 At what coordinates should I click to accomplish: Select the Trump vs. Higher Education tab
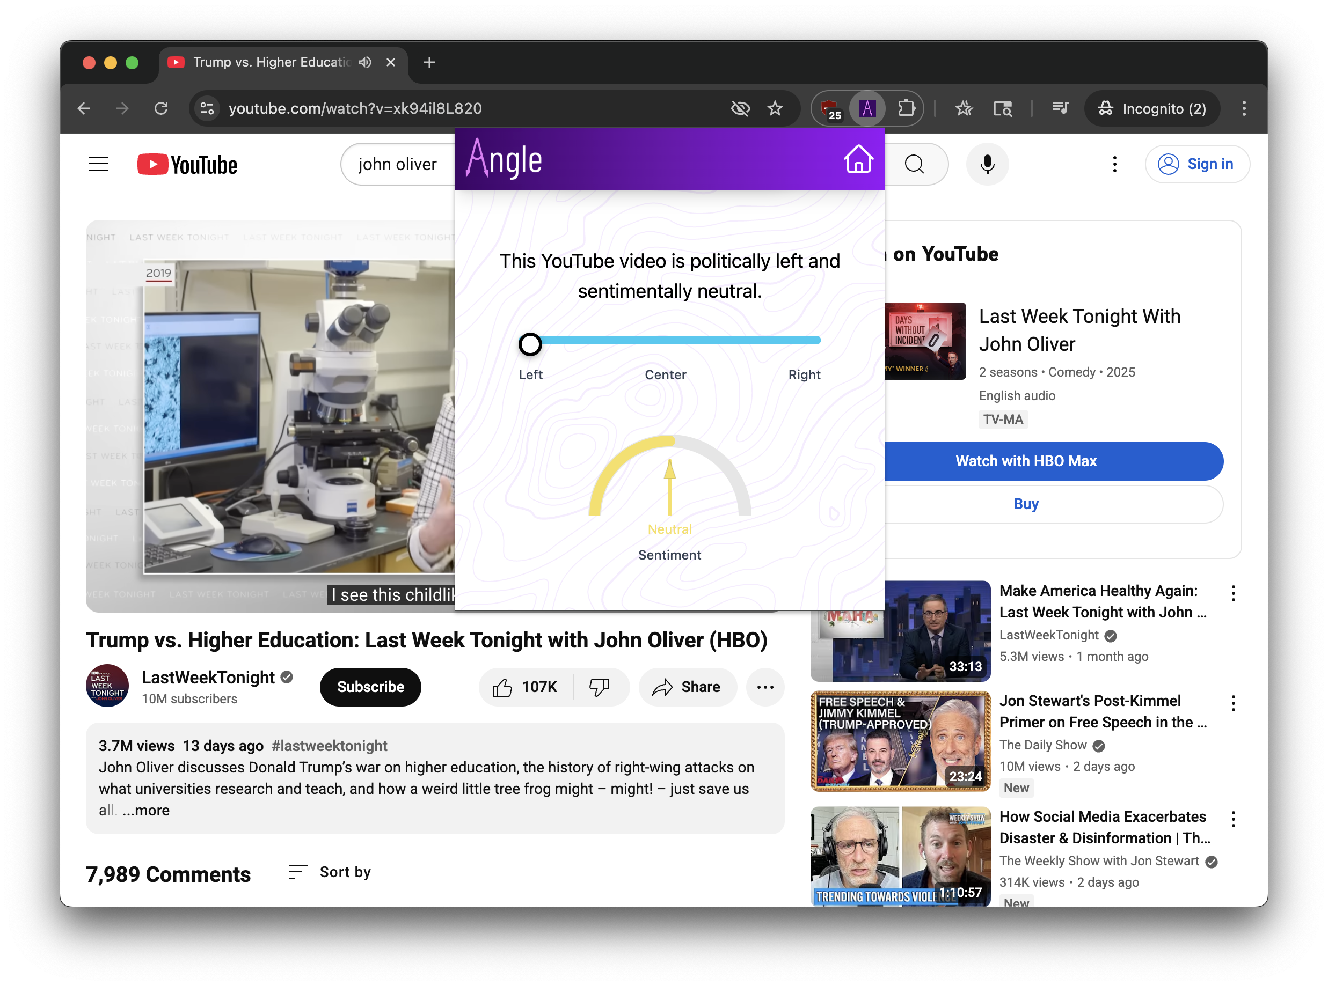tap(272, 62)
